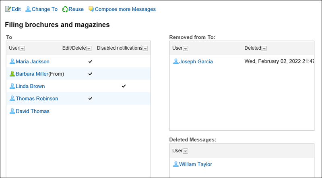322x178 pixels.
Task: Open Barbara Miller's profile link
Action: pyautogui.click(x=32, y=74)
